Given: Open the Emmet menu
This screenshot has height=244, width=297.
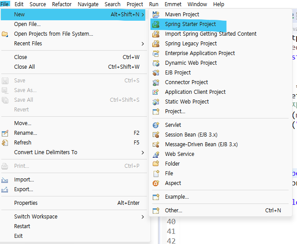Looking at the screenshot, I should (173, 4).
